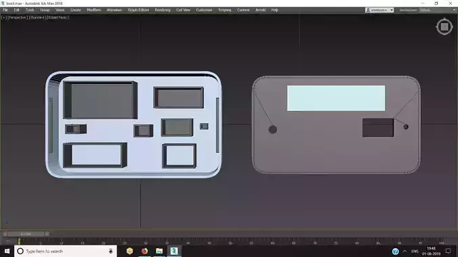Open the clock and date flyout
The height and width of the screenshot is (257, 458).
click(431, 251)
